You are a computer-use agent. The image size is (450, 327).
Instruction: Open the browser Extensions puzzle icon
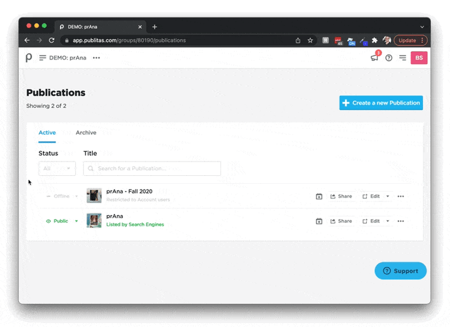pyautogui.click(x=375, y=40)
